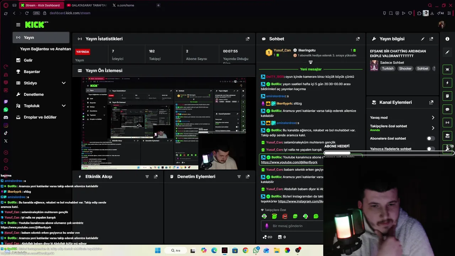455x256 pixels.
Task: Open Discord from the browser sidebar
Action: click(6, 117)
